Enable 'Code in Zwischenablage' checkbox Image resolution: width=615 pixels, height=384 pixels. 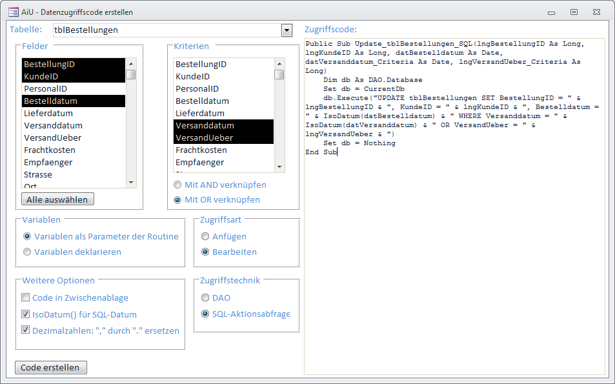point(26,298)
